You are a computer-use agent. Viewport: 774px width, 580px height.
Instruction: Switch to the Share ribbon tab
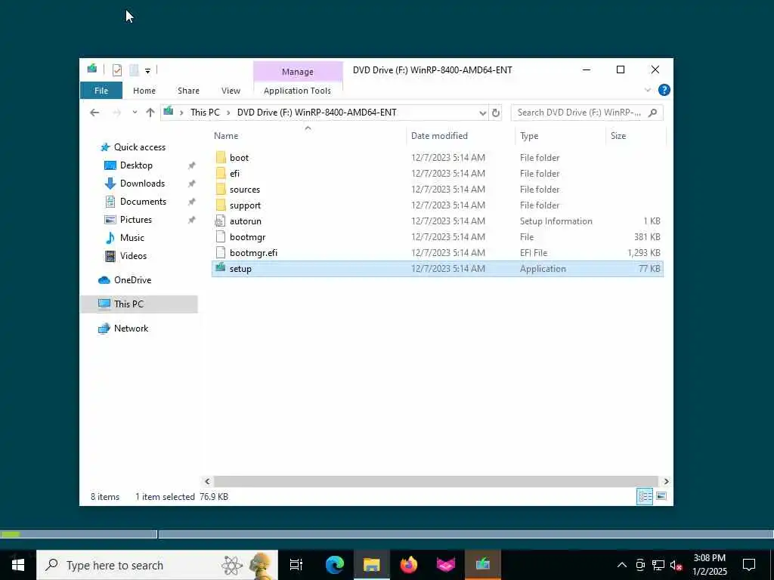[188, 91]
